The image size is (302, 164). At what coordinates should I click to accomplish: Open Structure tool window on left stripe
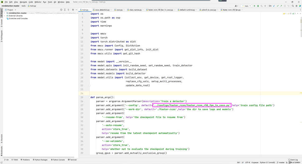[x=1, y=138]
